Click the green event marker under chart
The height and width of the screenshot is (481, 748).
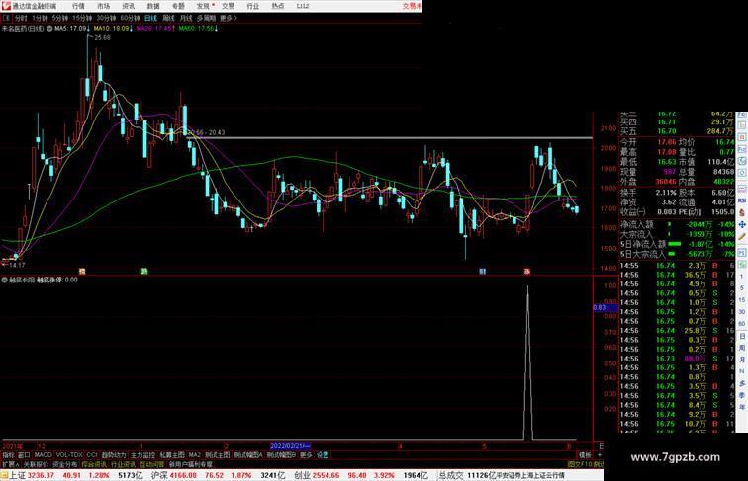144,272
